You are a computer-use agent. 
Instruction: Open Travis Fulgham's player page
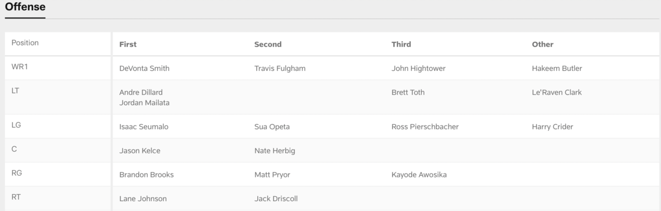[280, 69]
